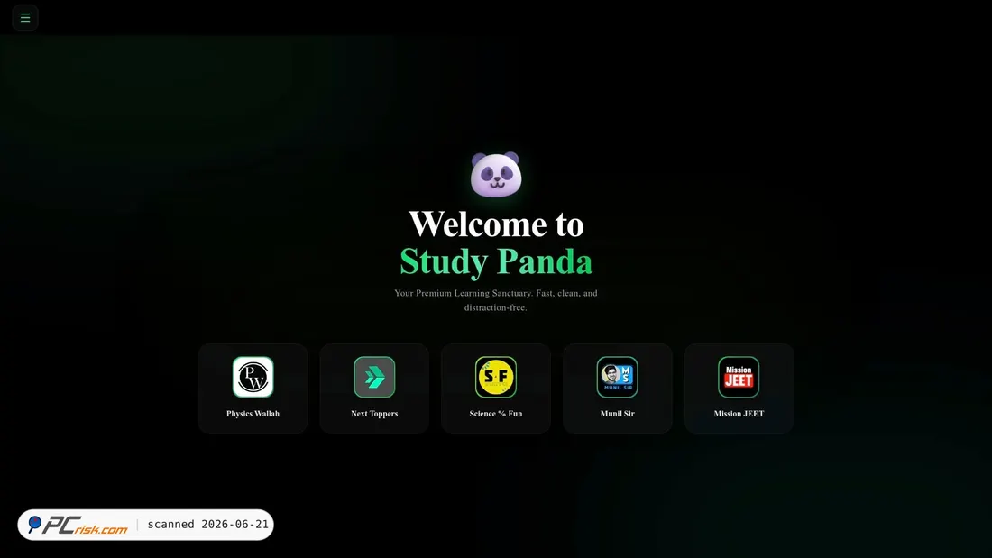Screen dimensions: 992x558
Task: Select the Next Toppers arrow icon
Action: tap(374, 377)
